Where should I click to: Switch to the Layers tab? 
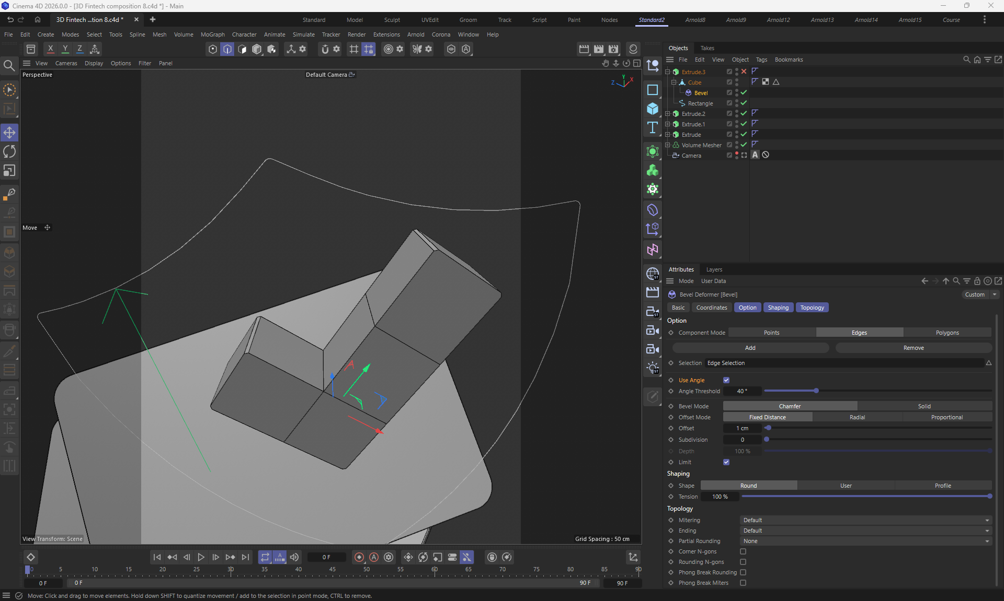[714, 269]
